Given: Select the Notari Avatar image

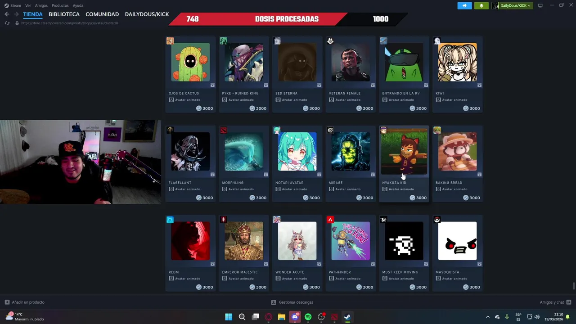Looking at the screenshot, I should coord(297,152).
